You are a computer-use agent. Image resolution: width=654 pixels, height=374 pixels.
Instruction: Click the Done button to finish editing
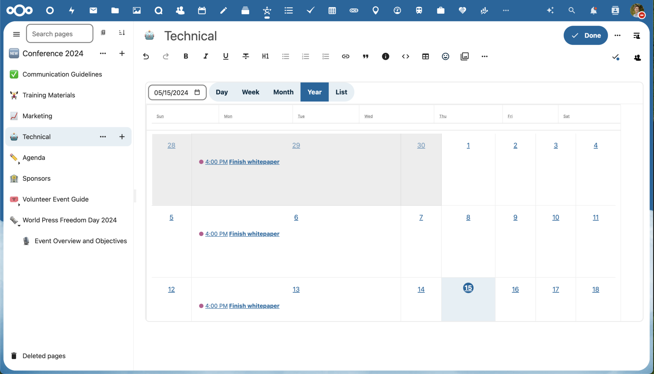point(586,35)
